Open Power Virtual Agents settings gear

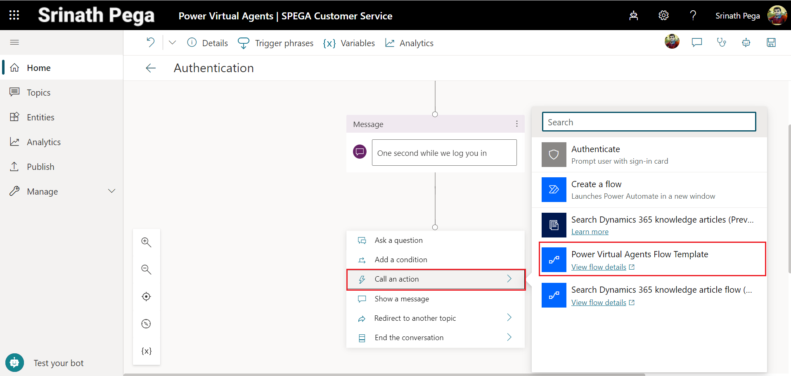tap(663, 15)
